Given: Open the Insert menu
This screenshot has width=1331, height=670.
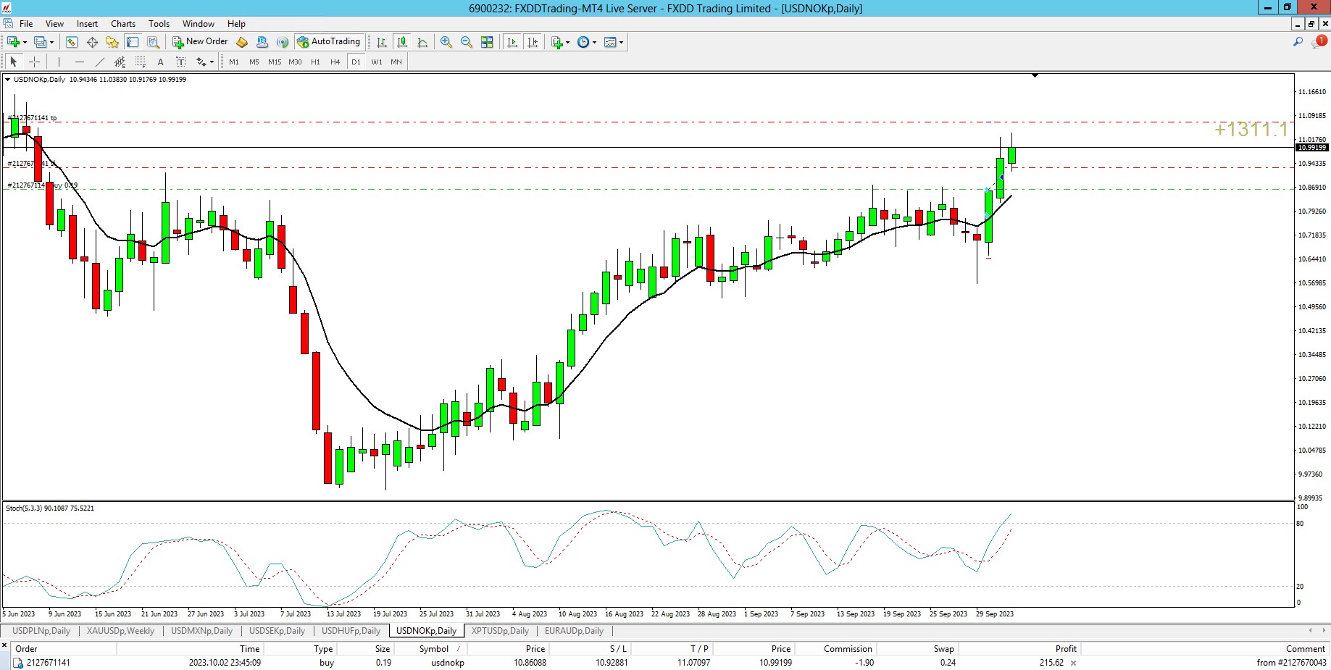Looking at the screenshot, I should coord(87,23).
